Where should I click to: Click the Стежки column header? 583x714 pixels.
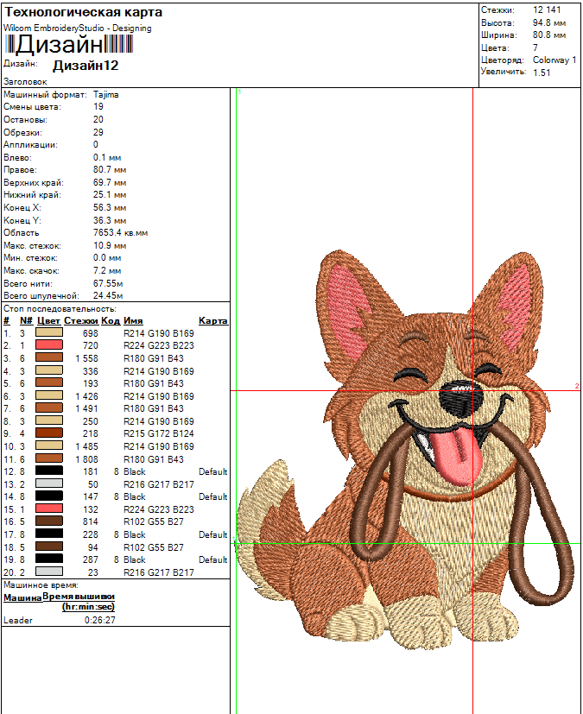[81, 321]
